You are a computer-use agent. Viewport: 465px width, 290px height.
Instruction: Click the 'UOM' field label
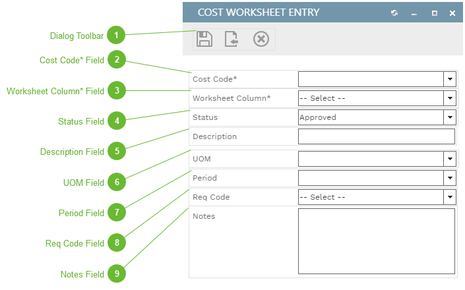coord(202,159)
